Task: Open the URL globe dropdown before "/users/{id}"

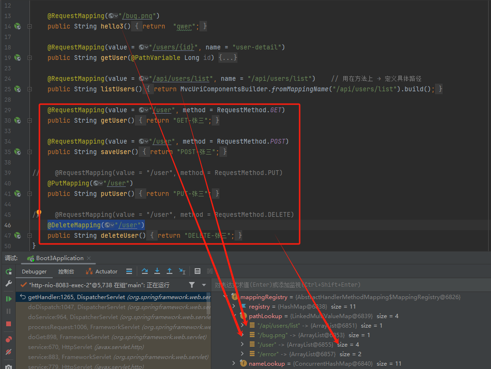Action: (x=144, y=47)
